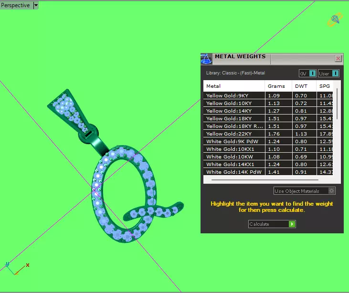The image size is (349, 293).
Task: Click the DWT column header
Action: pyautogui.click(x=304, y=86)
